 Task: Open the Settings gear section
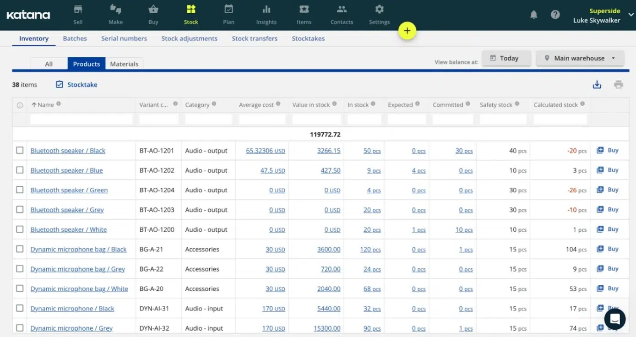pos(379,14)
